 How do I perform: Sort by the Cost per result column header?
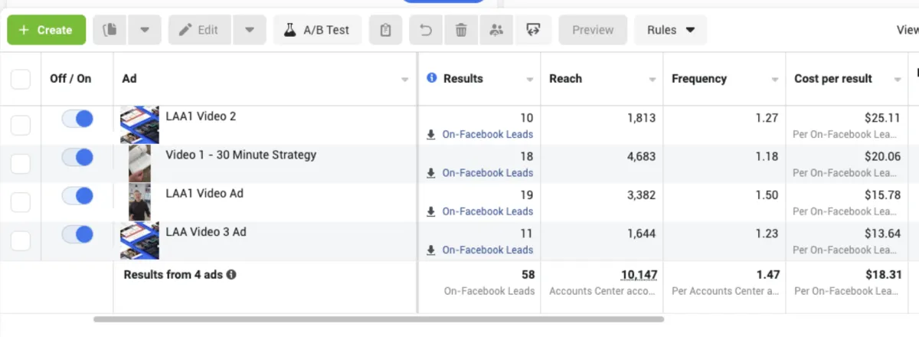(833, 78)
